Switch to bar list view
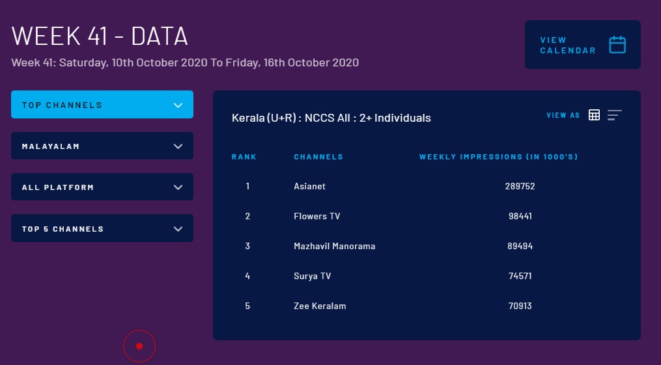 [x=614, y=115]
